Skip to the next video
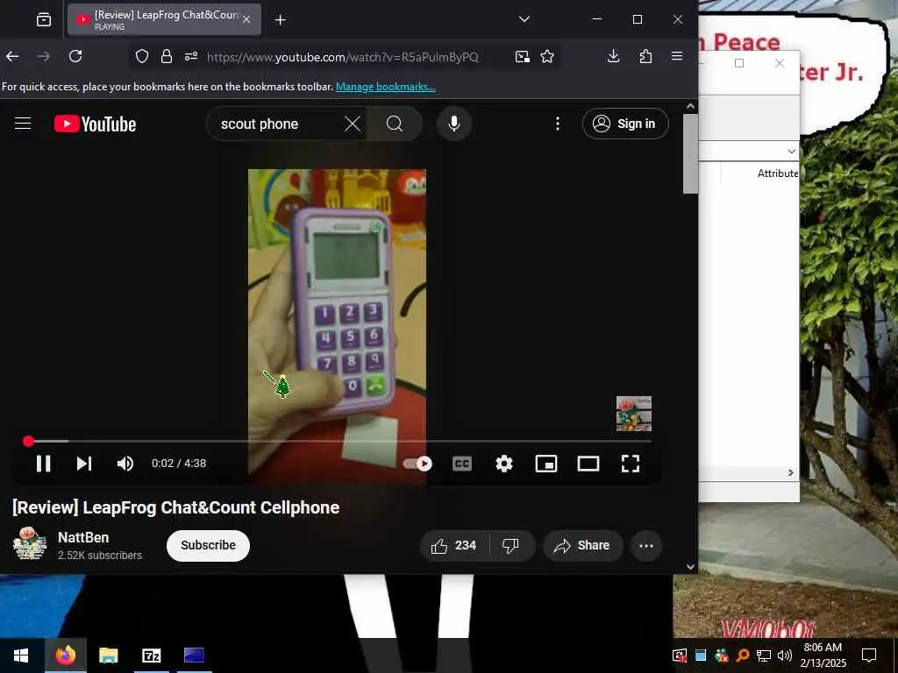Image resolution: width=898 pixels, height=673 pixels. (x=84, y=464)
